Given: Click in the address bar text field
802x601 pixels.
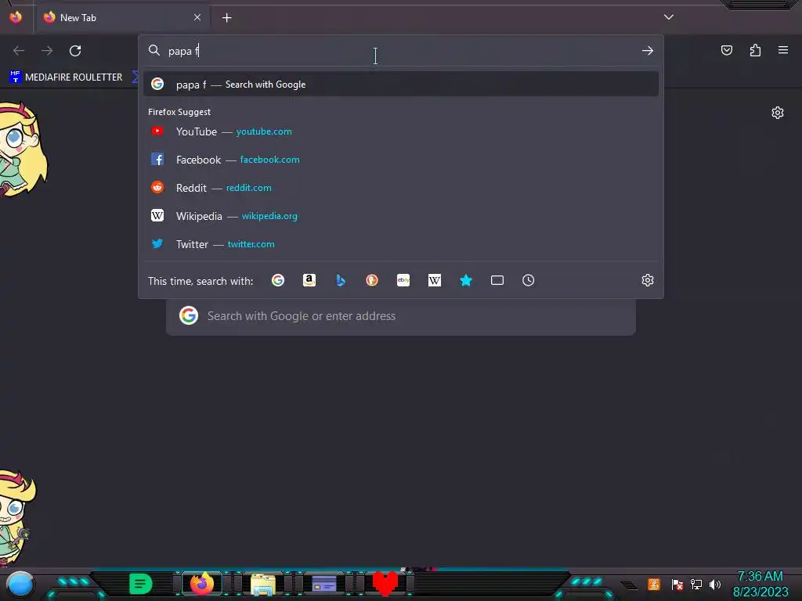Looking at the screenshot, I should pyautogui.click(x=401, y=51).
